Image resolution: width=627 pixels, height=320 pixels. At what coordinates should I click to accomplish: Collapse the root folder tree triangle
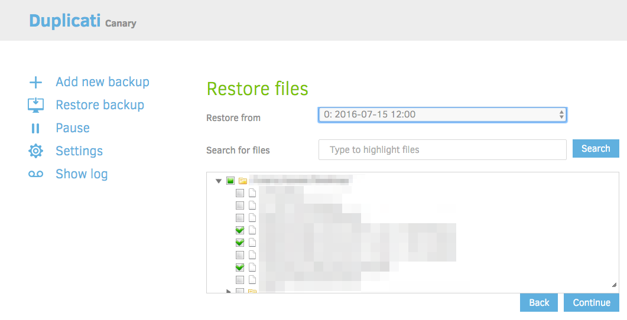pyautogui.click(x=218, y=181)
